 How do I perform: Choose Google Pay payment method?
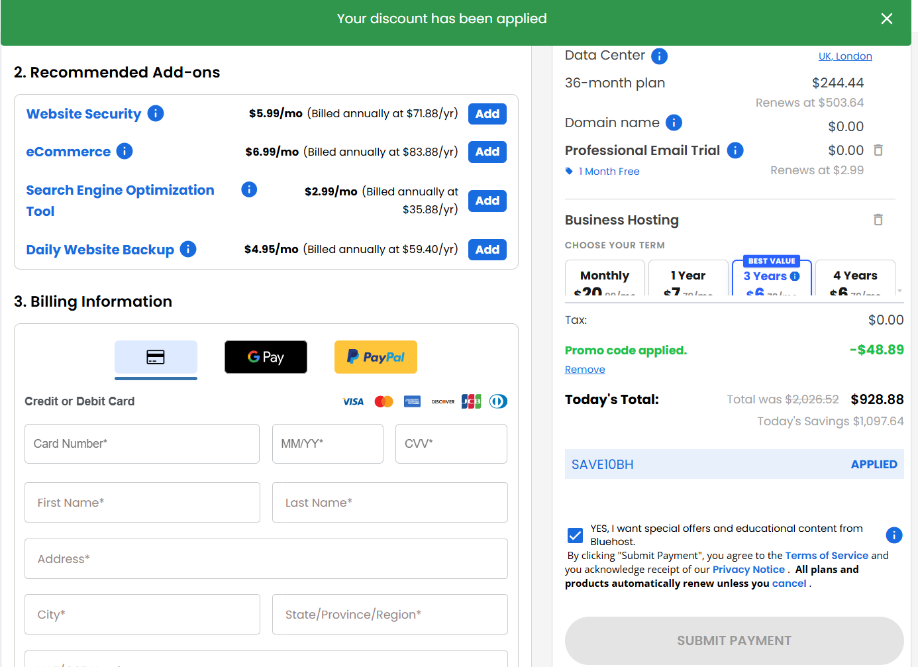[x=266, y=357]
